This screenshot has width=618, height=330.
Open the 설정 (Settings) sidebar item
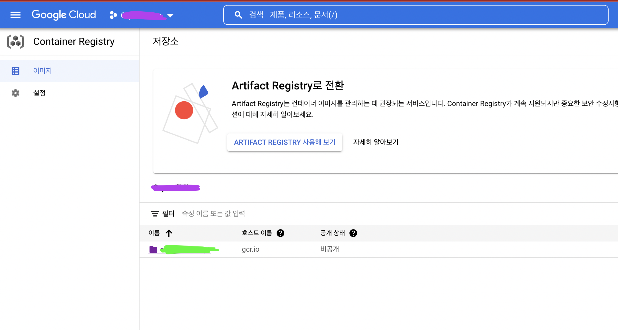point(39,93)
